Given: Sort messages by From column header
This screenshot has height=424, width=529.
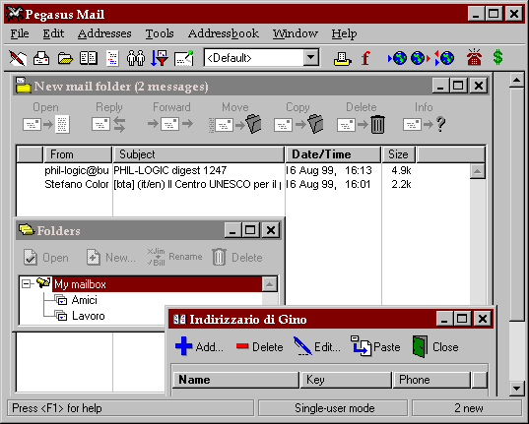Looking at the screenshot, I should (x=78, y=154).
